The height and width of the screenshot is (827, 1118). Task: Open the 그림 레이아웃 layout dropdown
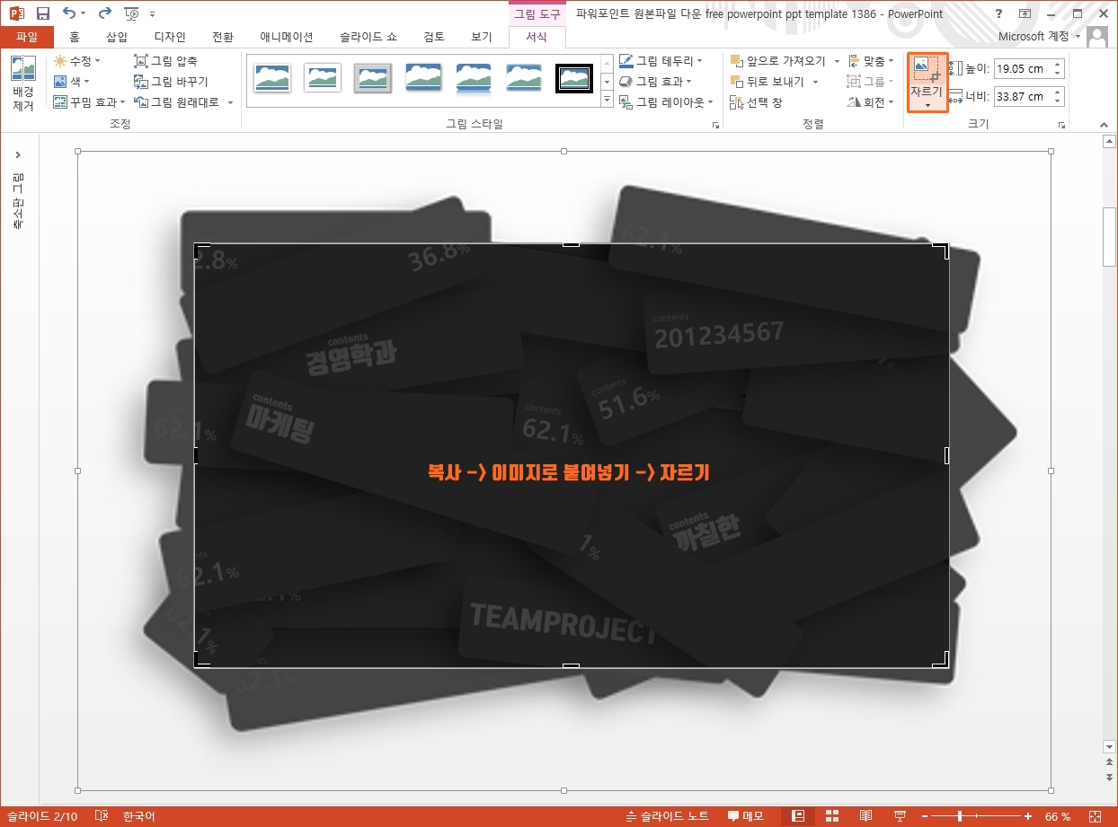667,102
